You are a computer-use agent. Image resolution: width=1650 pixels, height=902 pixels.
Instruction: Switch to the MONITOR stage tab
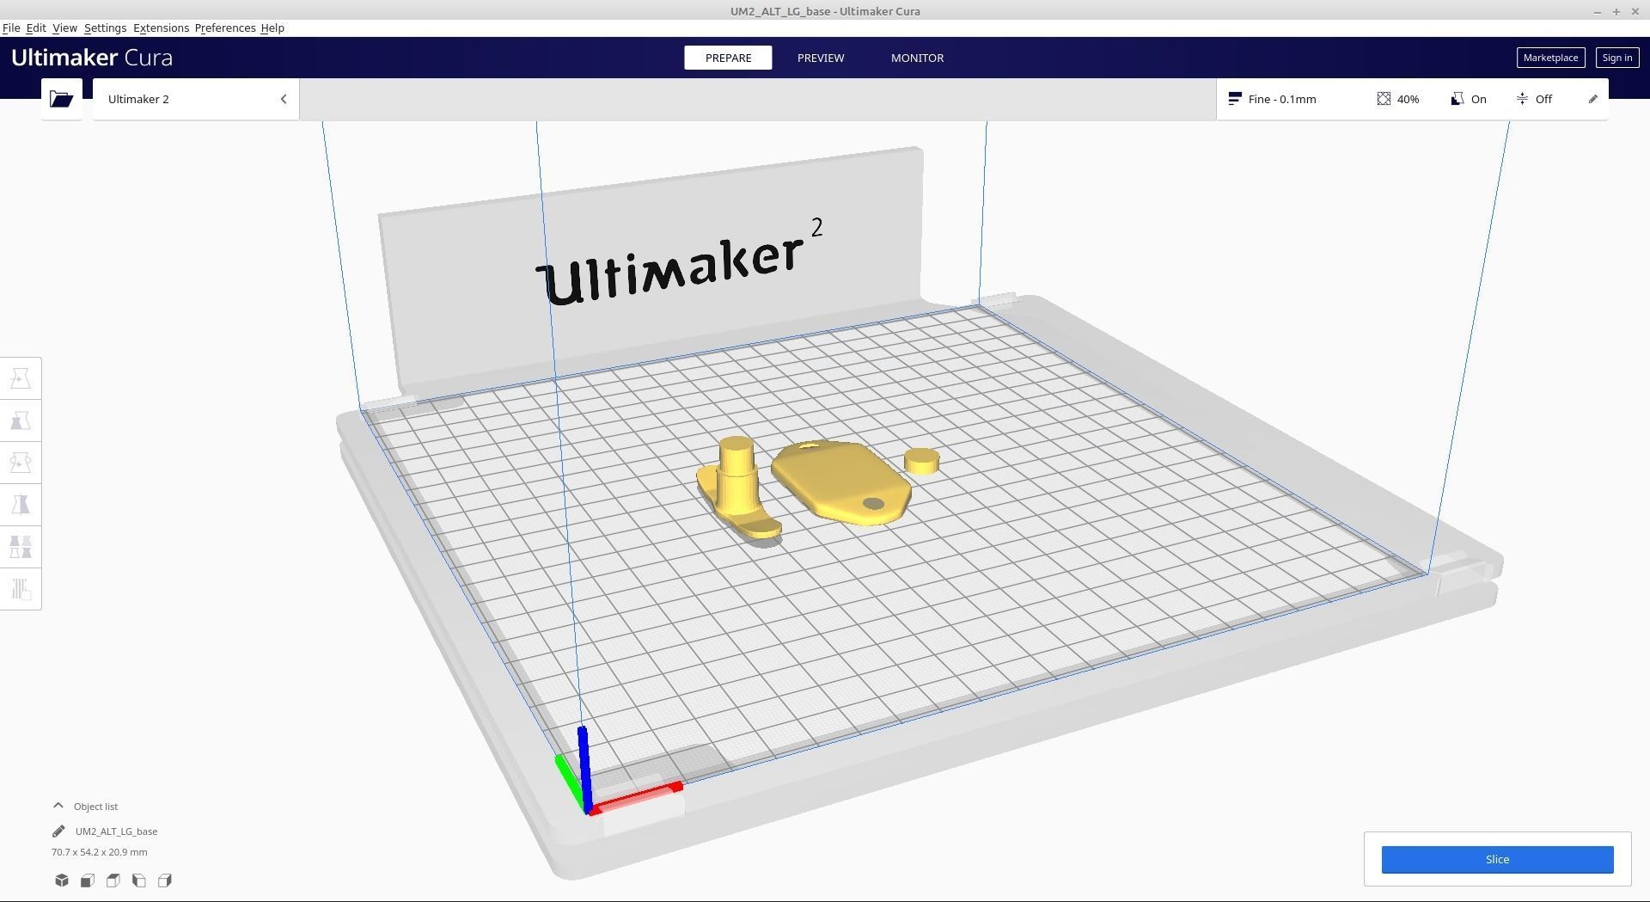click(x=917, y=58)
